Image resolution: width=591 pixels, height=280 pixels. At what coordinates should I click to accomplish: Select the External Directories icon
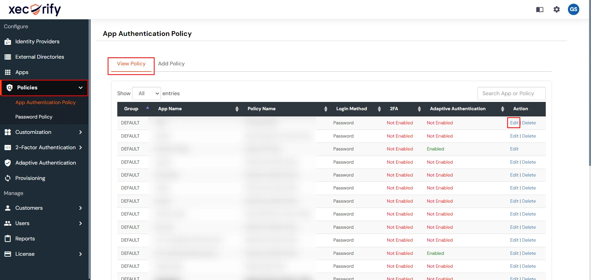[8, 57]
